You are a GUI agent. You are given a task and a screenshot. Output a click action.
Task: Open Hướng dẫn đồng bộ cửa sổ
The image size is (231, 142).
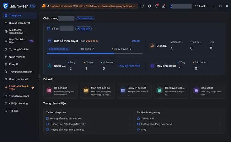coord(157,124)
